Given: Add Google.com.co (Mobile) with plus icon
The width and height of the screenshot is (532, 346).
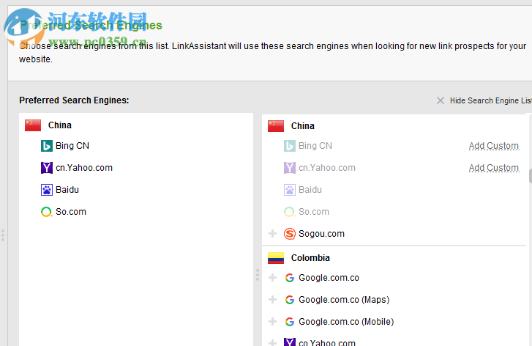Looking at the screenshot, I should [x=272, y=322].
